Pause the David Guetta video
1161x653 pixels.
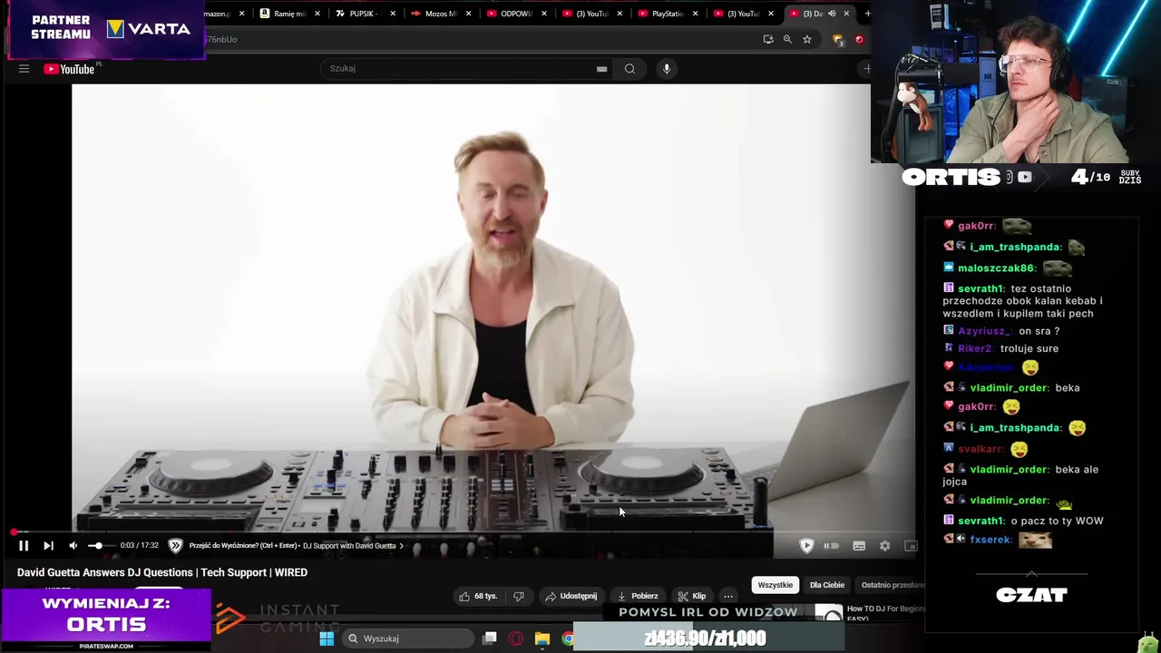pos(24,545)
